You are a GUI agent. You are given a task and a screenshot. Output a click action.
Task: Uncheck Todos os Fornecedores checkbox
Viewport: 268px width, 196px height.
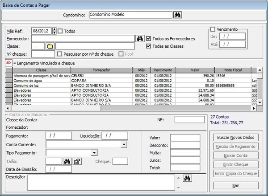pyautogui.click(x=149, y=38)
